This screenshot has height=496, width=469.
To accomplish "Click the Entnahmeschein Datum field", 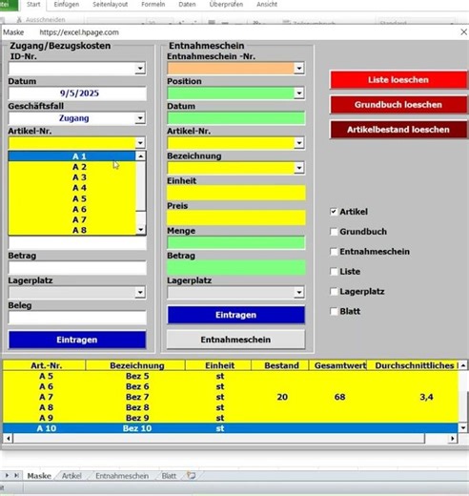I will point(236,118).
